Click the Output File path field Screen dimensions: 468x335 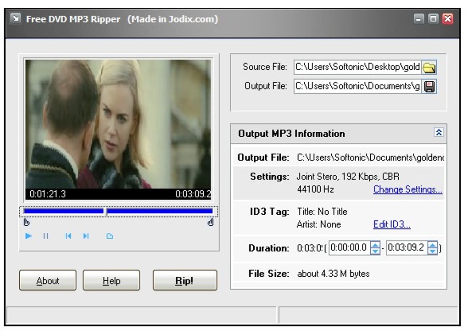[357, 86]
